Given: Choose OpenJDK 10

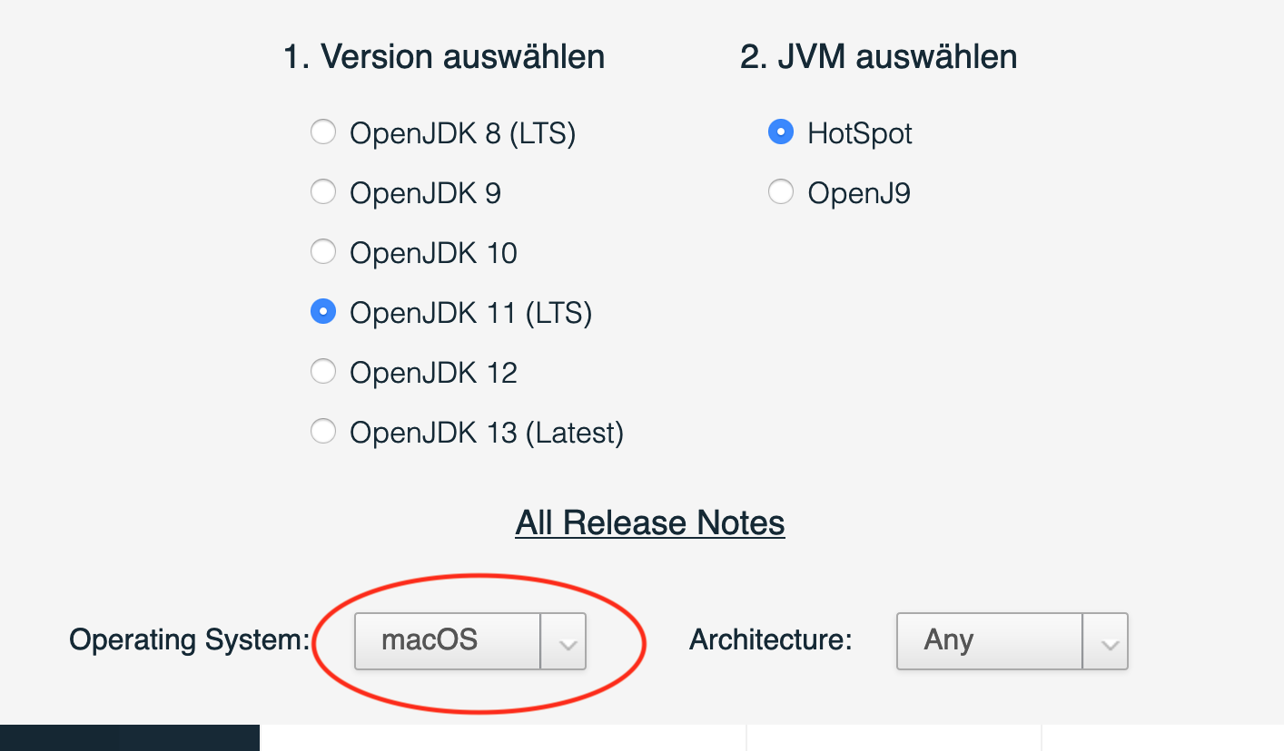Looking at the screenshot, I should (323, 252).
